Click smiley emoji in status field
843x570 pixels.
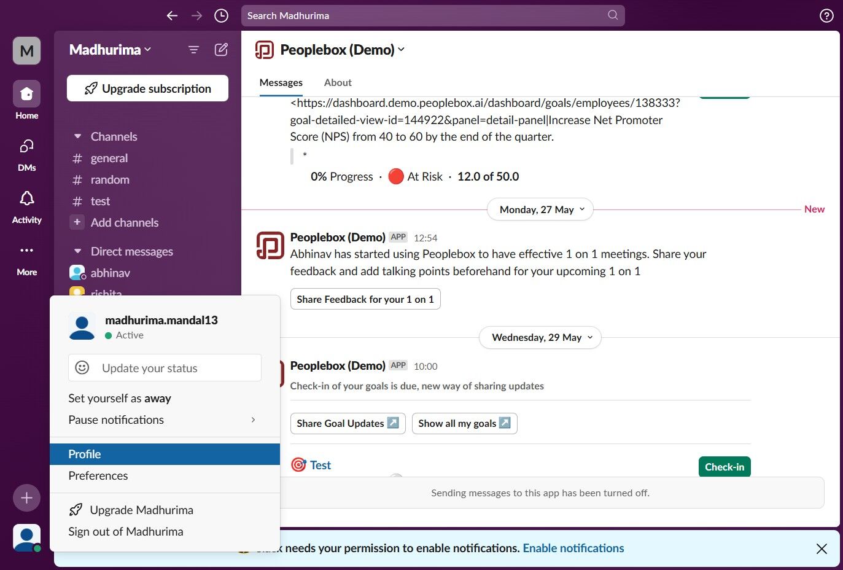coord(82,367)
